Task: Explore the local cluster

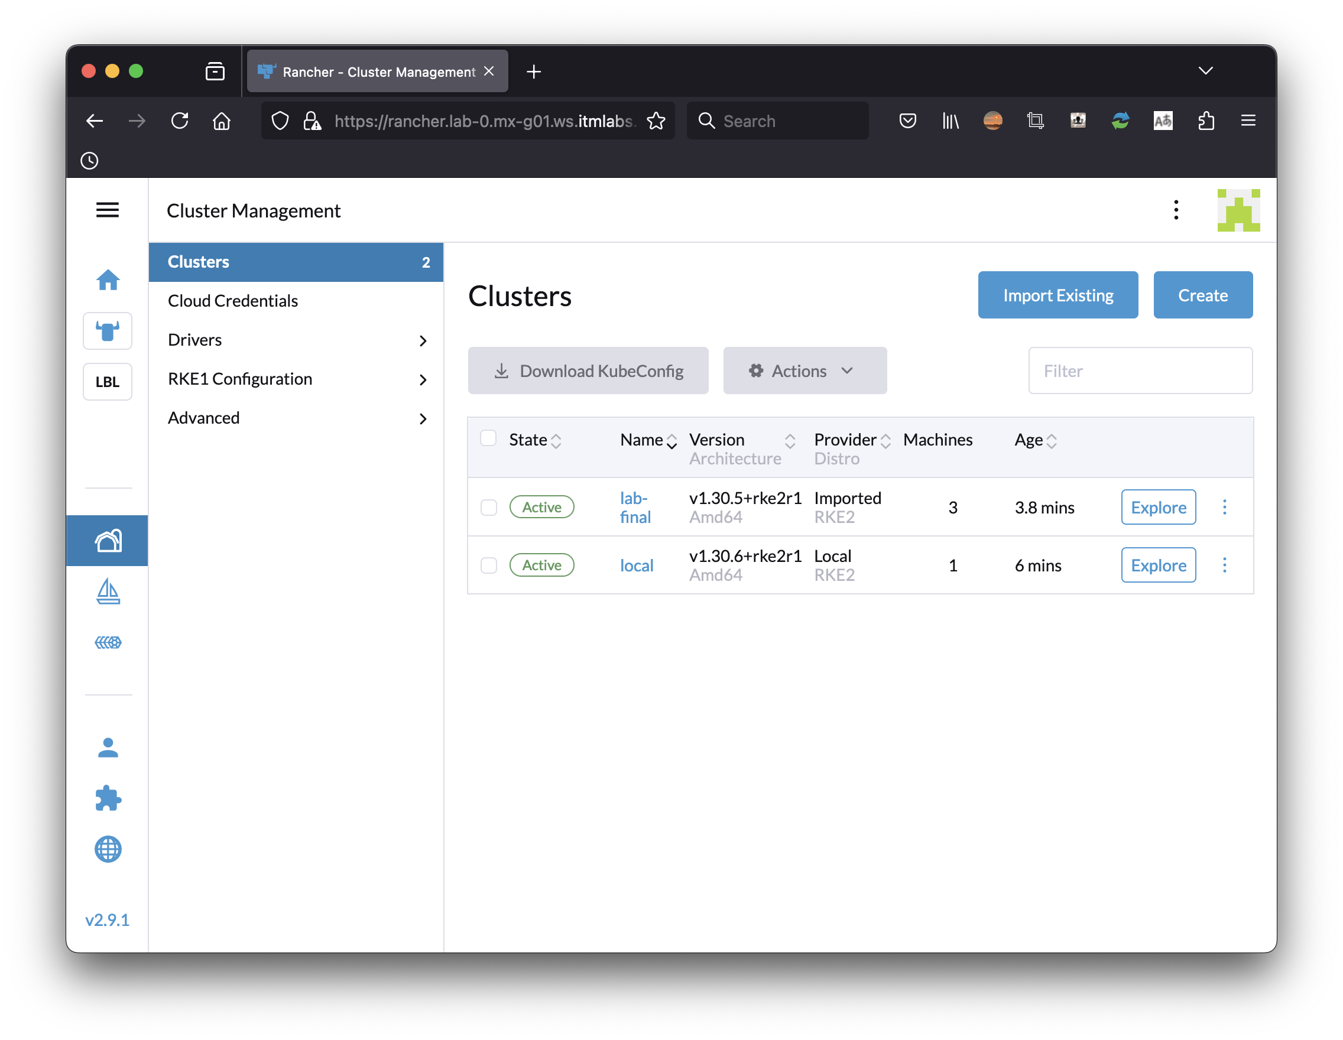Action: [1159, 565]
